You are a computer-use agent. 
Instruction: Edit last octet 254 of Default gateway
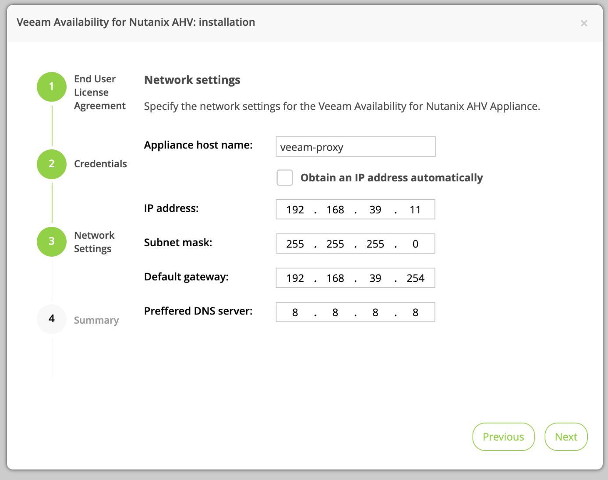415,278
